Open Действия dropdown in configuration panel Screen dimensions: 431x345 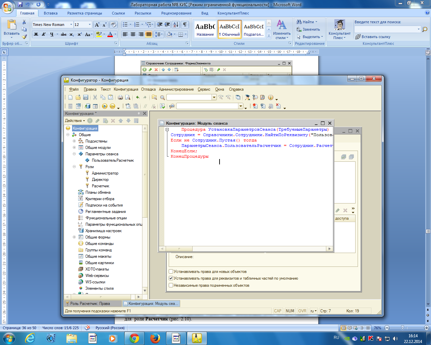click(75, 121)
